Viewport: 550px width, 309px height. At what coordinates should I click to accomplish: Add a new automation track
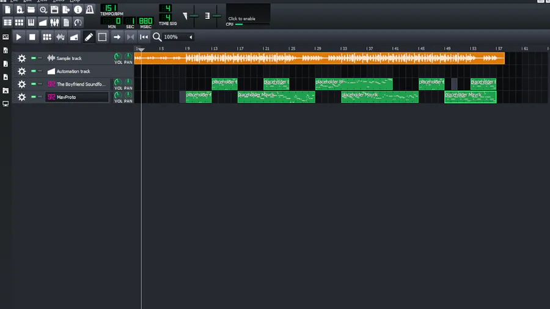[x=74, y=37]
